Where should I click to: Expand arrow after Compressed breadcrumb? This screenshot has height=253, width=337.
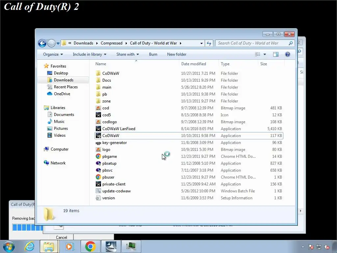coord(126,43)
